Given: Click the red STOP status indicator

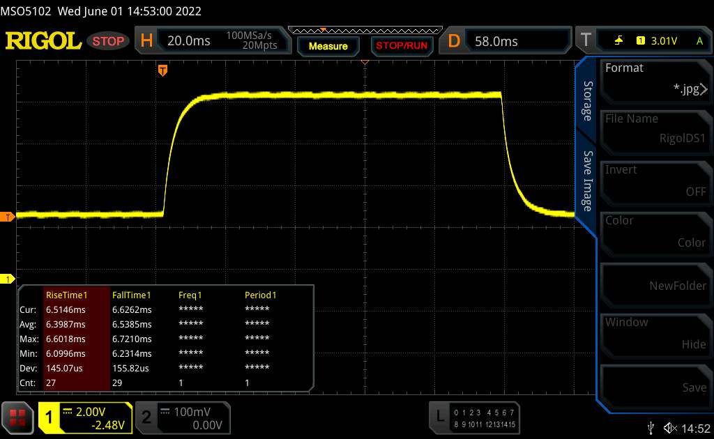Looking at the screenshot, I should pos(108,41).
